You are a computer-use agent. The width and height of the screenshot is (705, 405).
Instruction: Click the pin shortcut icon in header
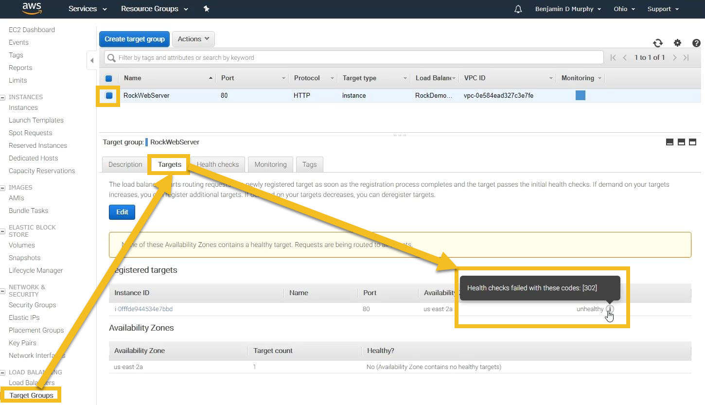click(x=206, y=9)
